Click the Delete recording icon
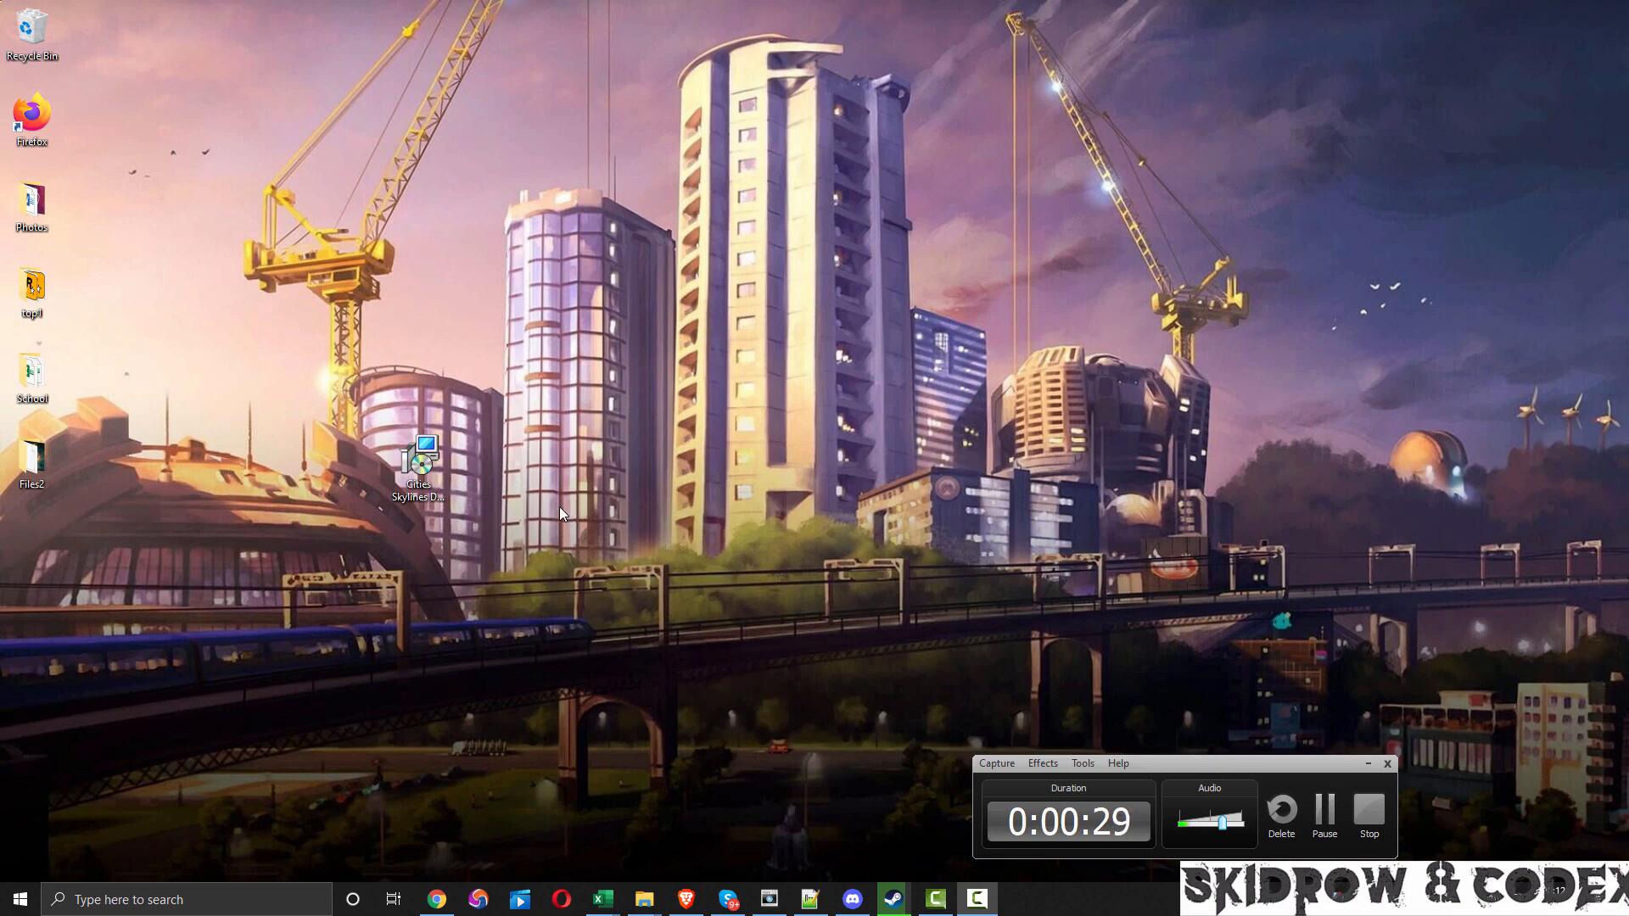 1281,811
